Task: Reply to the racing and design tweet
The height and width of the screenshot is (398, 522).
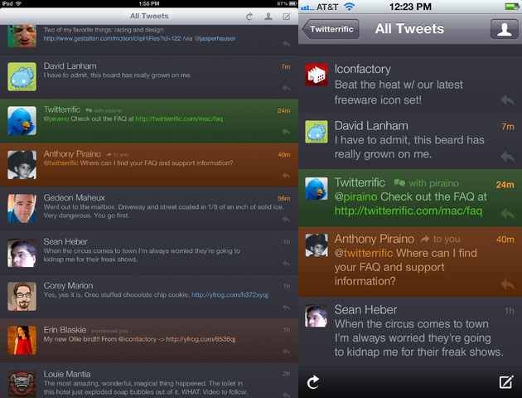Action: (x=286, y=44)
